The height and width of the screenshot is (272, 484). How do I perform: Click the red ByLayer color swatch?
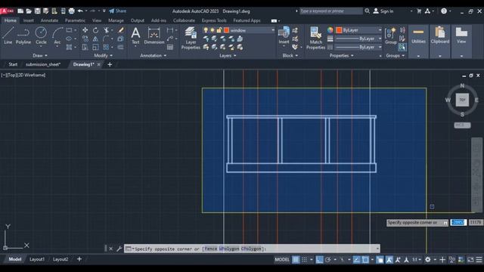[x=339, y=30]
